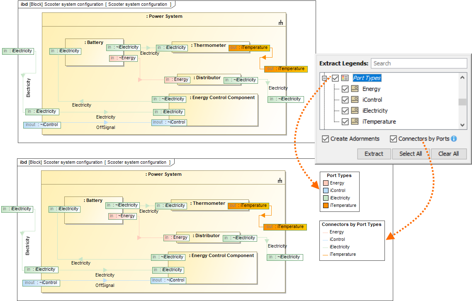Click the Energy port type icon in the tree
Screen dimensions: 472x301
(x=355, y=89)
